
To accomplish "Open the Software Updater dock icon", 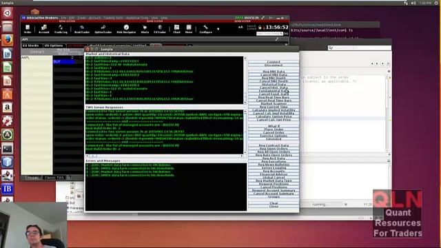I will [x=8, y=135].
